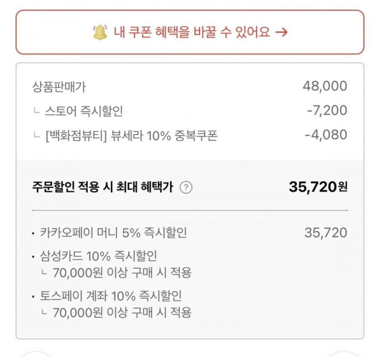Open the 최대 혜택가 question mark help
380x357 pixels.
tap(186, 187)
